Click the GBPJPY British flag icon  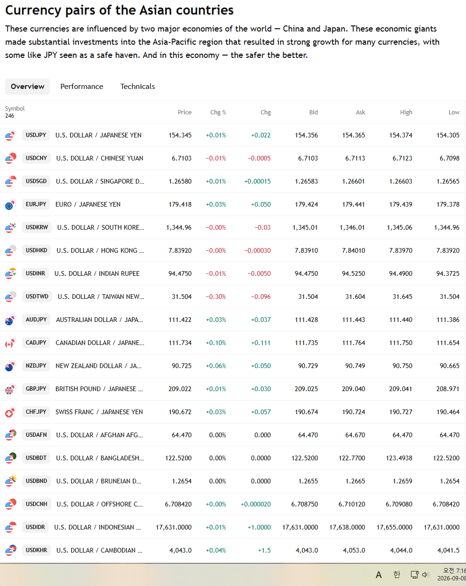(10, 389)
